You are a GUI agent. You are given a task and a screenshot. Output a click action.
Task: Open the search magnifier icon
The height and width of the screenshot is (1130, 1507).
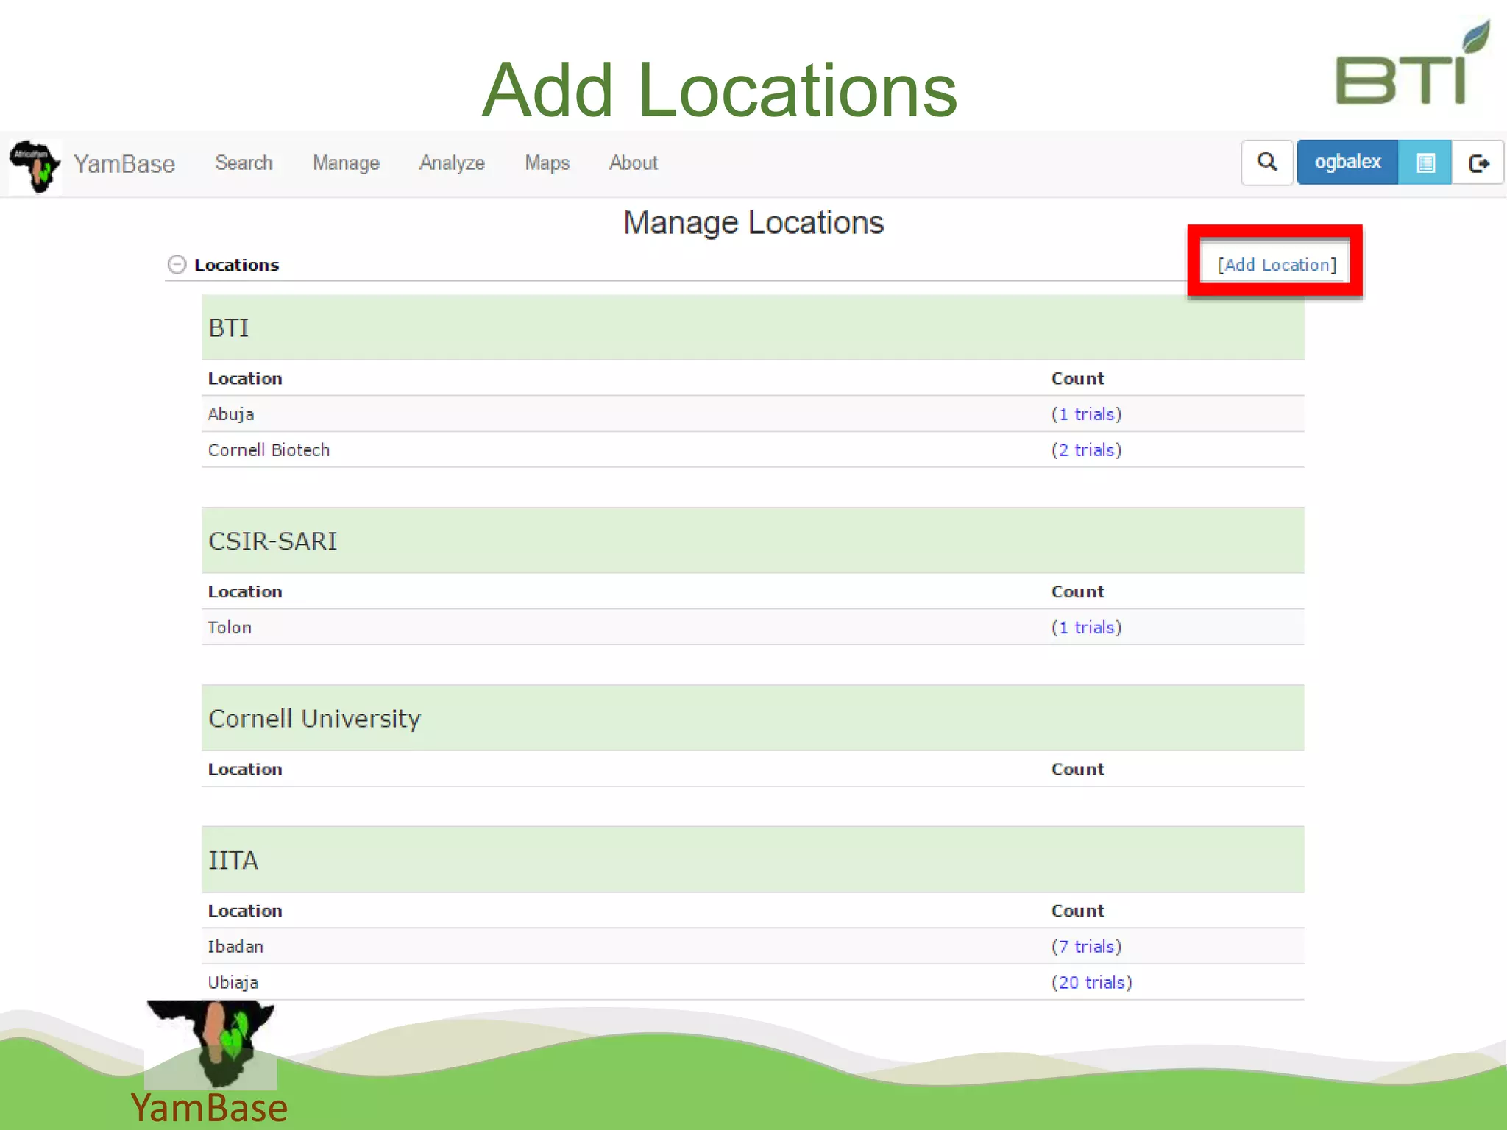[1266, 163]
